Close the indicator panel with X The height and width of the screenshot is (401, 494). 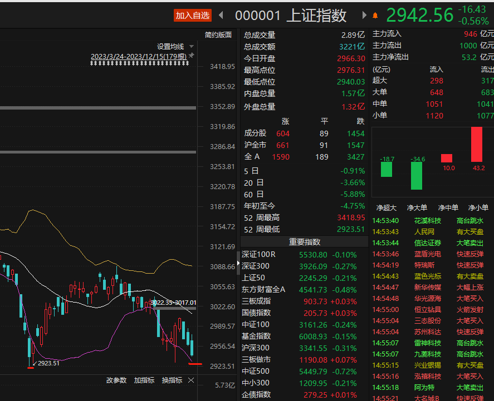pyautogui.click(x=191, y=380)
